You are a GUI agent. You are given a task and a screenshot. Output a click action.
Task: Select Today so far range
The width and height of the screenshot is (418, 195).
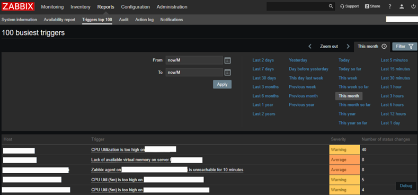[350, 69]
